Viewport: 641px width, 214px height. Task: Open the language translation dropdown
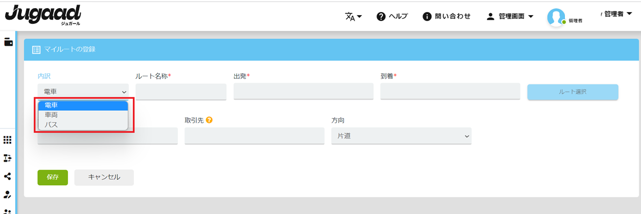pos(353,16)
